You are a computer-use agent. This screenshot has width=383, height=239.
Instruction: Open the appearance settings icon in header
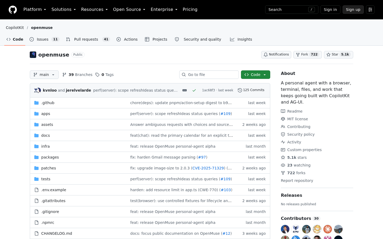(370, 10)
